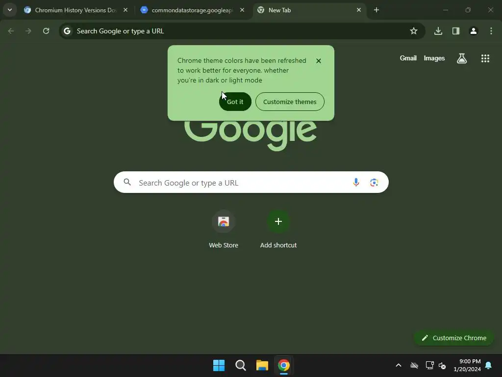Click Customize themes button
The height and width of the screenshot is (377, 502).
290,102
